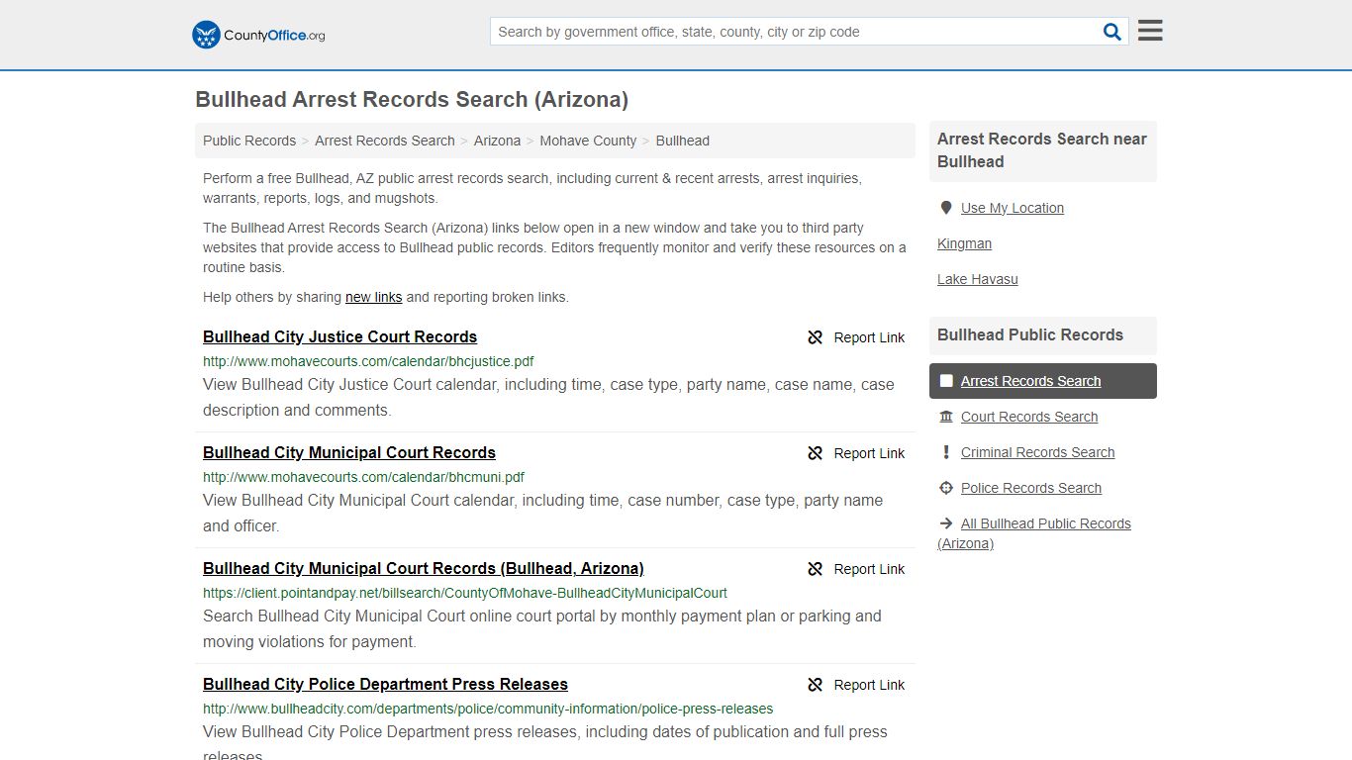This screenshot has height=760, width=1352.
Task: Select the Bullhead breadcrumb
Action: tap(683, 141)
